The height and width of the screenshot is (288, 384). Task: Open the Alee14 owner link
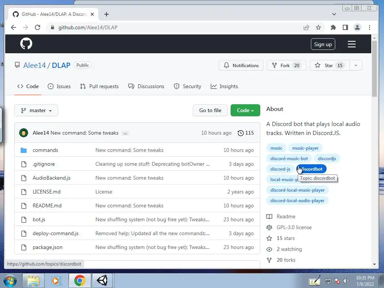coord(34,65)
